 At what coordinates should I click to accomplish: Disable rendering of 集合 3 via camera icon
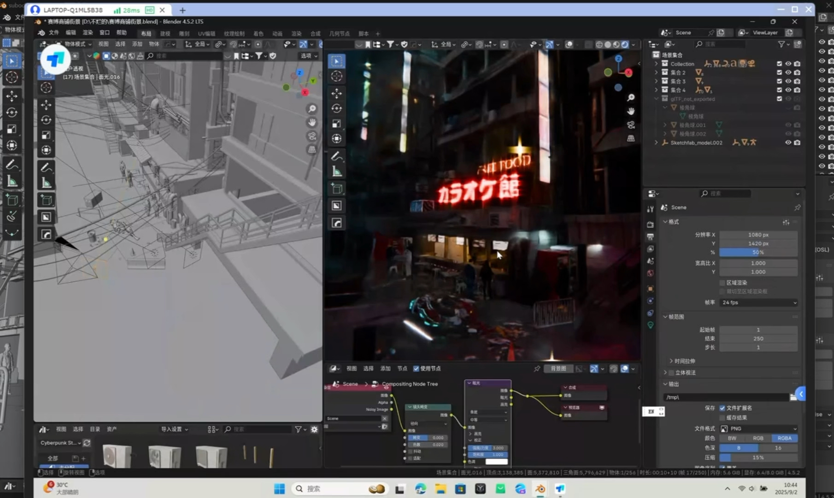click(x=797, y=81)
